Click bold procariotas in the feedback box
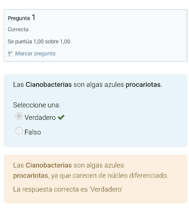Screen dimensions: 189x212 30,176
